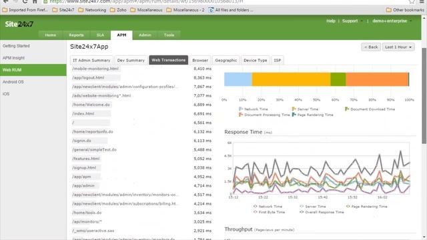This screenshot has height=240, width=427.
Task: Click the browser home icon
Action: coord(35,1)
